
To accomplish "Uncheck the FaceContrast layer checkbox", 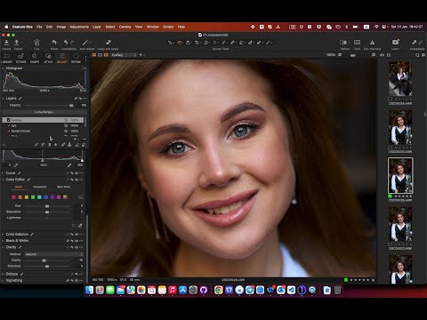I will 9,131.
